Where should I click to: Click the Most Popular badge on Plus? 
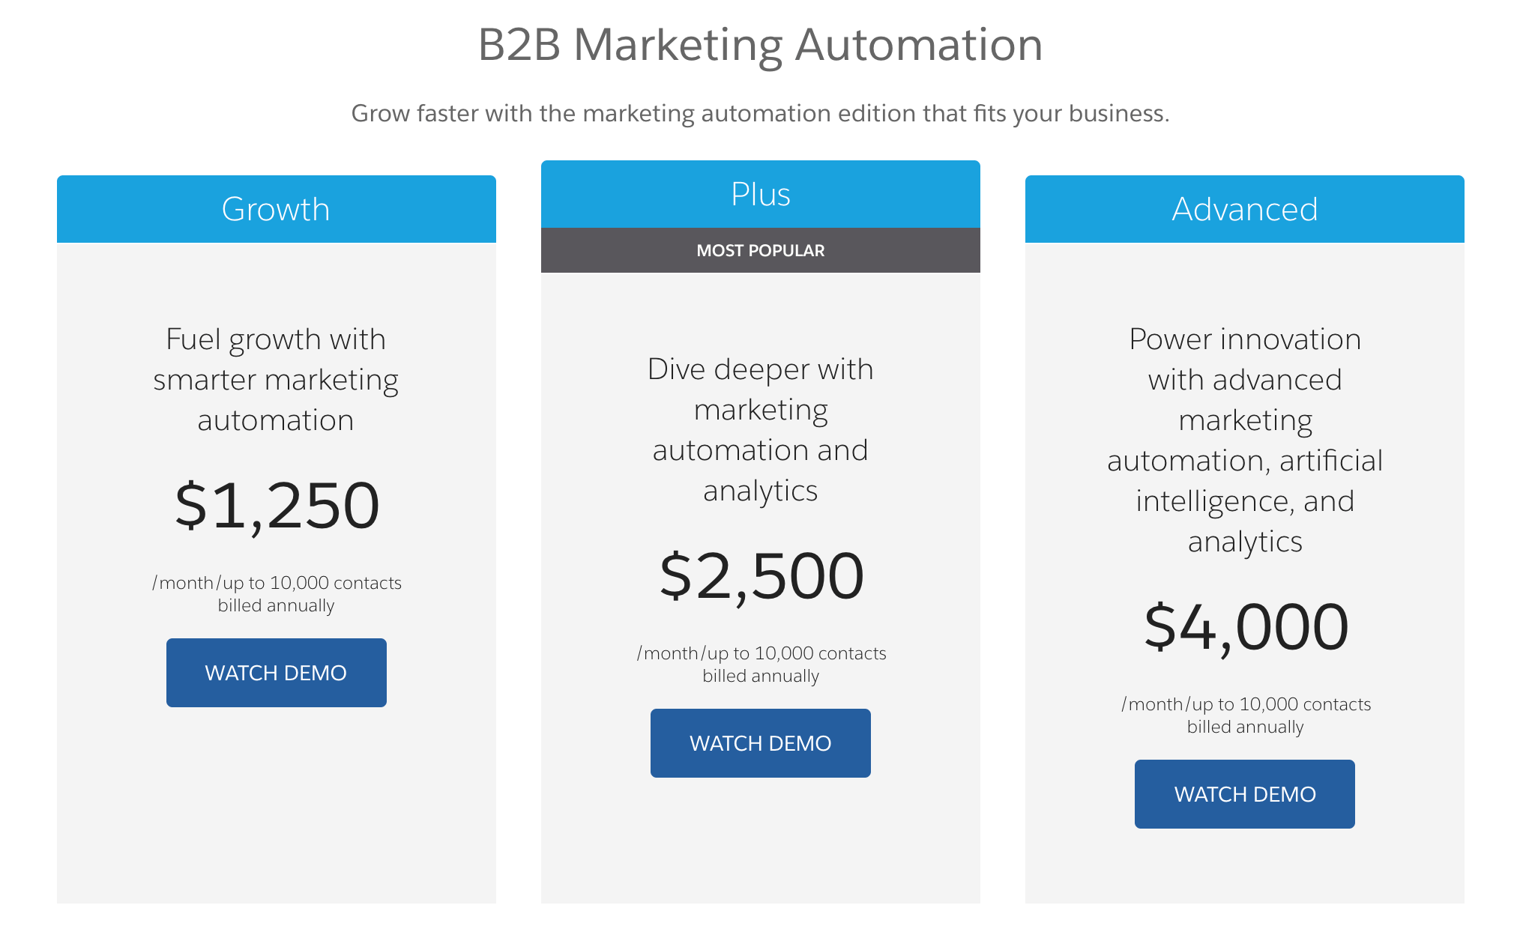click(x=759, y=251)
